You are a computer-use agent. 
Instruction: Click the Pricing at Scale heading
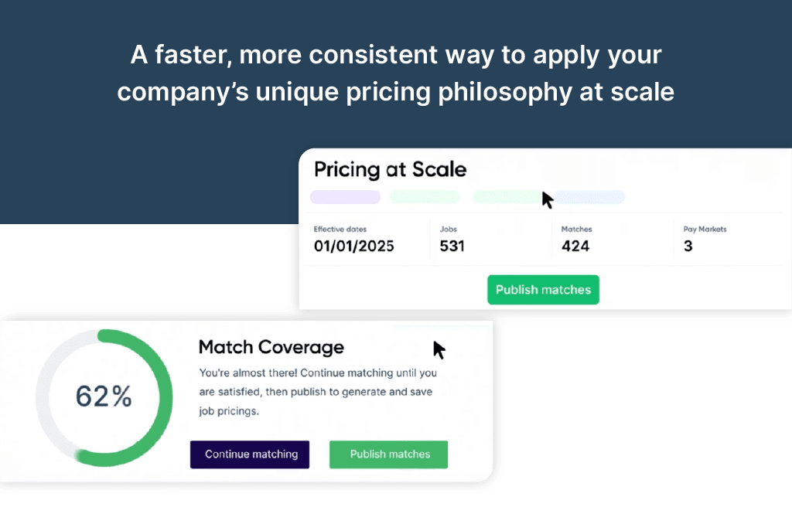point(390,170)
